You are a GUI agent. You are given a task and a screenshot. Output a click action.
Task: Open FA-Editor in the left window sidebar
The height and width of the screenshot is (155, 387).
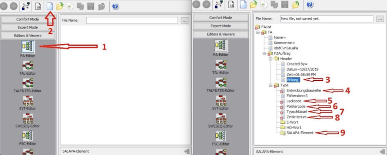[28, 49]
